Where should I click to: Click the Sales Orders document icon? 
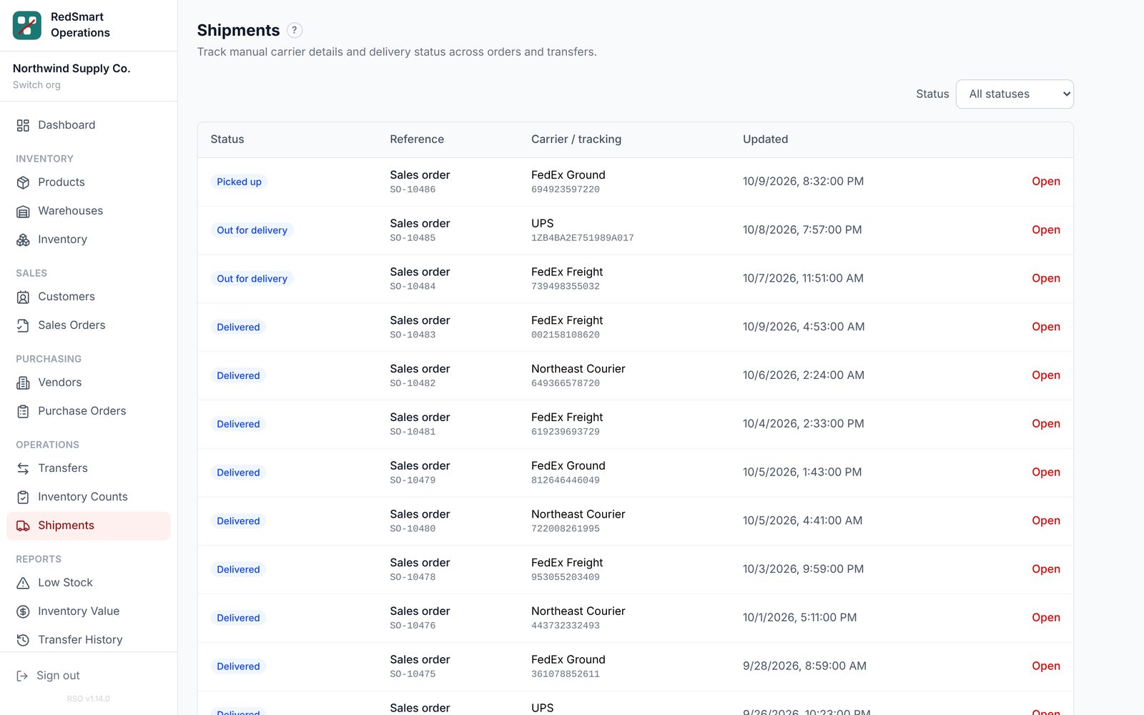click(x=23, y=325)
